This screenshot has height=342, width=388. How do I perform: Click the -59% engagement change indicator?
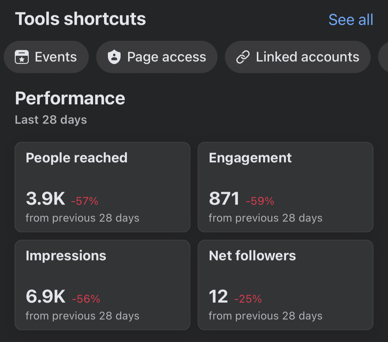(x=260, y=201)
